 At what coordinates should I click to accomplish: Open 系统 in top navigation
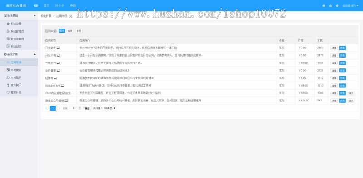click(73, 5)
